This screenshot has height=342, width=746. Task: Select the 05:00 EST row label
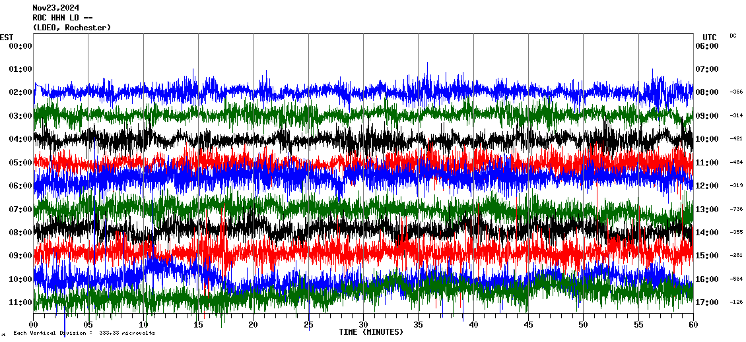point(20,162)
